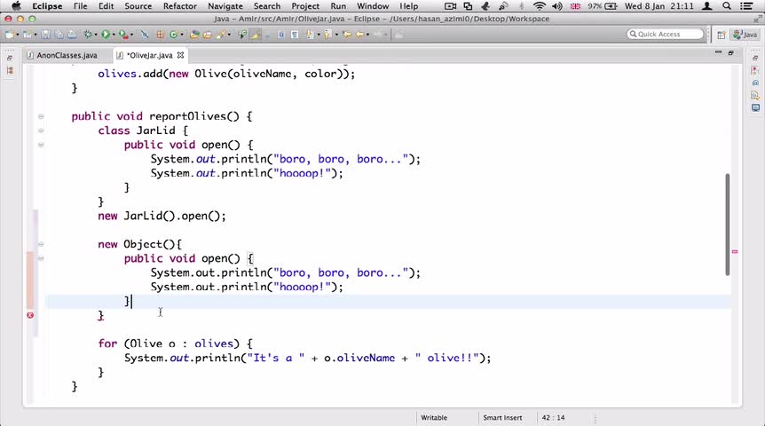Image resolution: width=765 pixels, height=426 pixels.
Task: Open the New Java Class dropdown arrow
Action: pos(182,35)
